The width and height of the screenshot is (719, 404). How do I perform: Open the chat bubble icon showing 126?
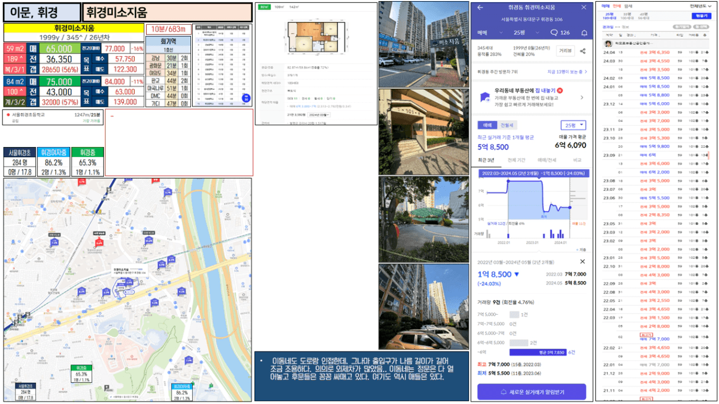(554, 32)
